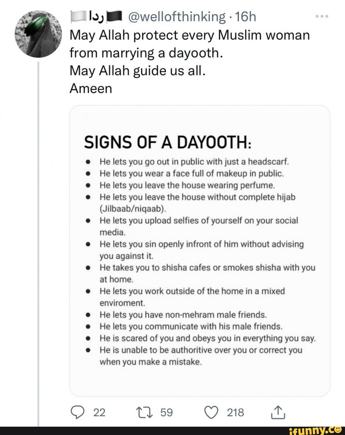Click the 'Ameen' line of the tweet
The width and height of the screenshot is (345, 435).
coord(91,89)
